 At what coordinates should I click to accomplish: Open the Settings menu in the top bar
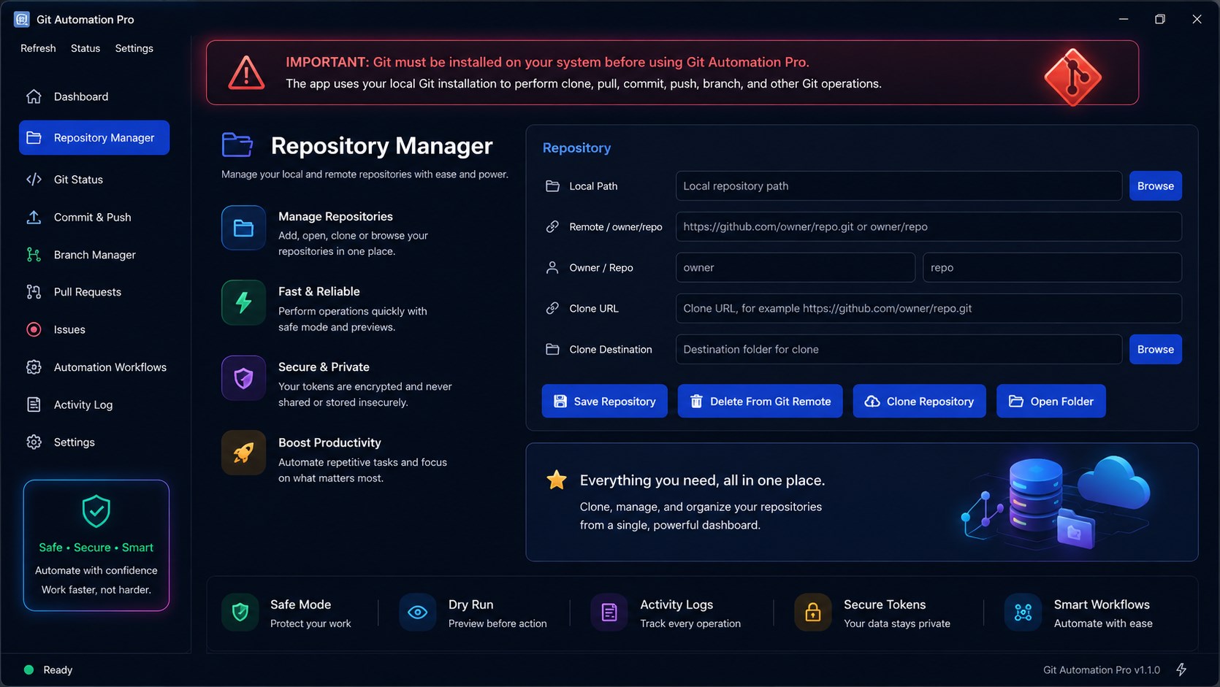134,48
